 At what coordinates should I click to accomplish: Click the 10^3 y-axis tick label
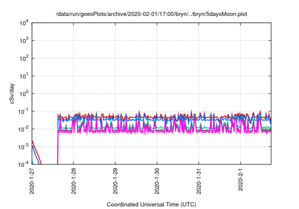point(24,41)
